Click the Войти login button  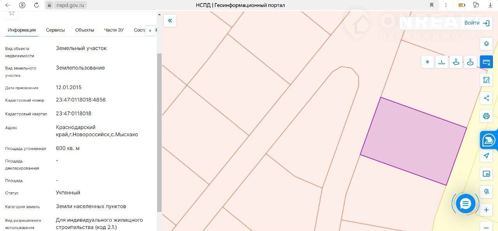[476, 23]
